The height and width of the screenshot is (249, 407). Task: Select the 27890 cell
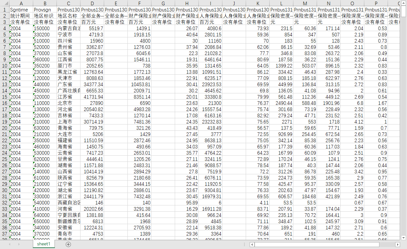pos(92,103)
